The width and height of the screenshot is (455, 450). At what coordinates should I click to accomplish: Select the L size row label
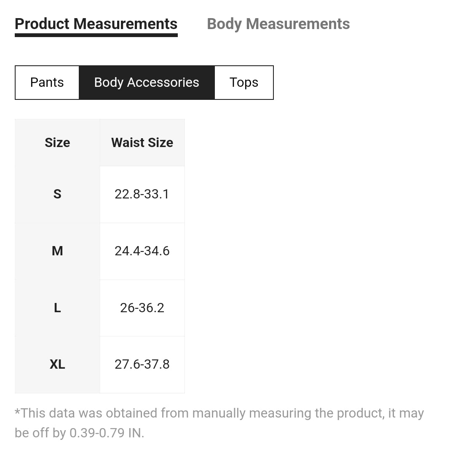coord(57,308)
